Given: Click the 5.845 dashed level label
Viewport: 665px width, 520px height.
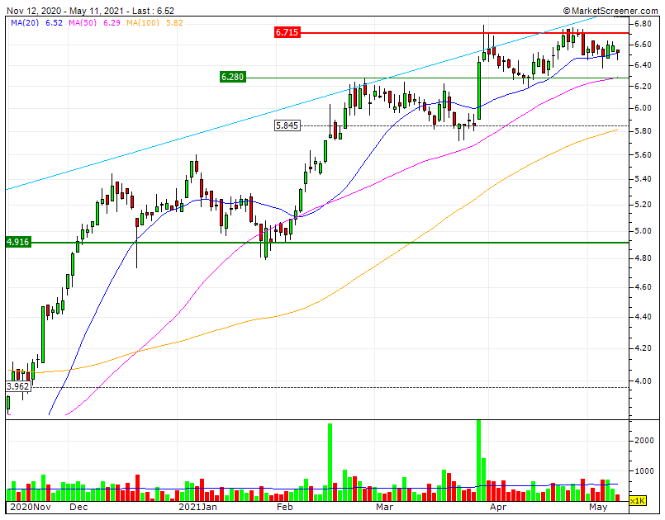Looking at the screenshot, I should (x=287, y=125).
